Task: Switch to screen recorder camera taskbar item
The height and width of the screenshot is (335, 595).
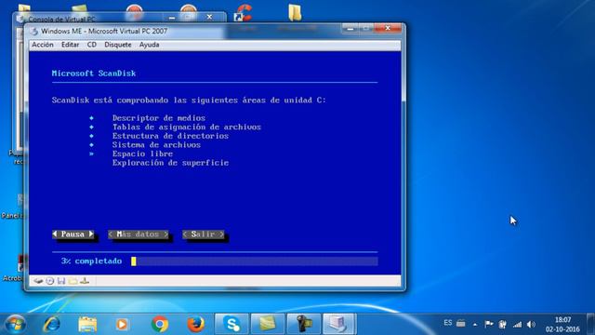Action: pyautogui.click(x=304, y=324)
